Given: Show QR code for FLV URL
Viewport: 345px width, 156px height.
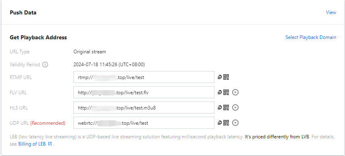Looking at the screenshot, I should [226, 92].
